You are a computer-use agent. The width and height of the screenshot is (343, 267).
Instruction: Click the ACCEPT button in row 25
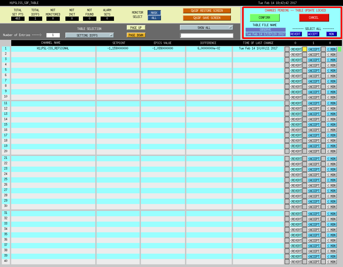[314, 180]
